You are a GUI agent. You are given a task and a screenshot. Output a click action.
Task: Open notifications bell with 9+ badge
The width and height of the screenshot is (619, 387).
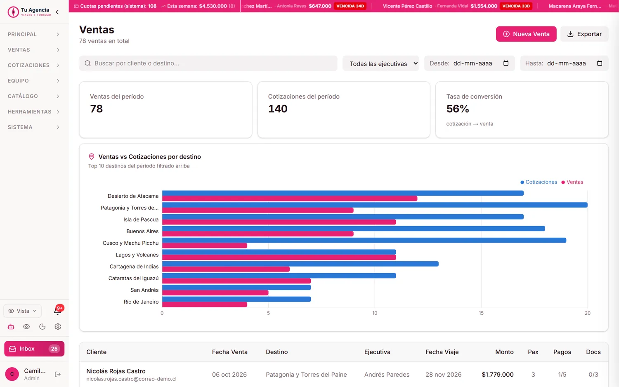pyautogui.click(x=58, y=311)
